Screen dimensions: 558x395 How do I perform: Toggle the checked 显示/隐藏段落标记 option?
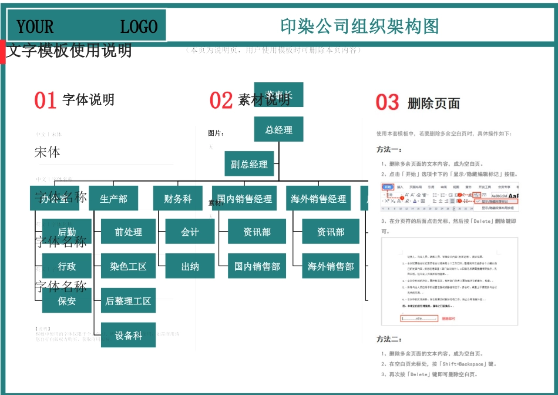tap(495, 201)
